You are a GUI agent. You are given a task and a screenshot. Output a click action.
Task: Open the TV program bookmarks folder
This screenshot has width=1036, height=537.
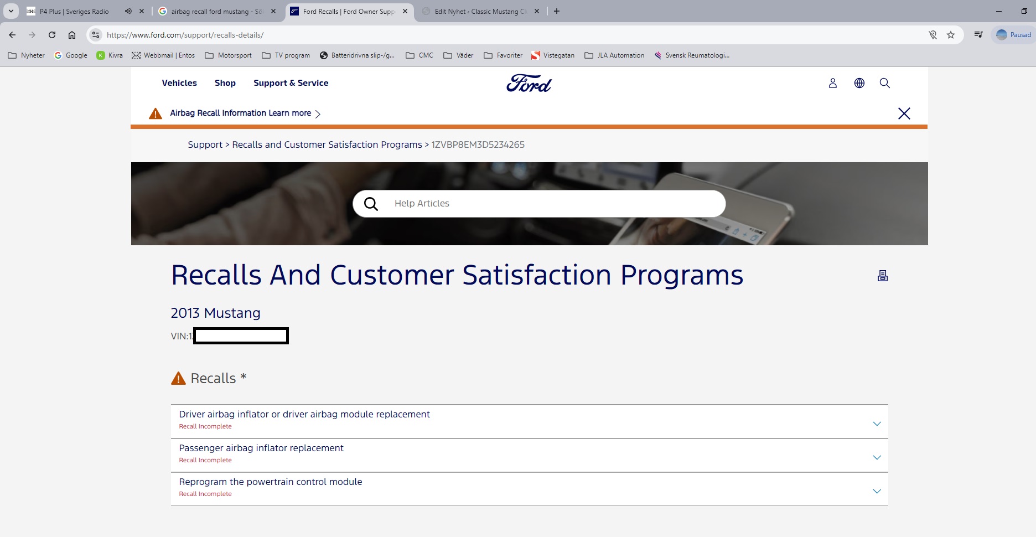coord(286,55)
